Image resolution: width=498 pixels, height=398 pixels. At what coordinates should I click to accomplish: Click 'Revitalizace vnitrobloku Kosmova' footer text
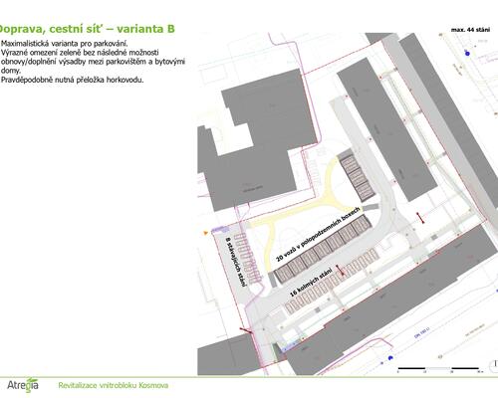coord(114,385)
